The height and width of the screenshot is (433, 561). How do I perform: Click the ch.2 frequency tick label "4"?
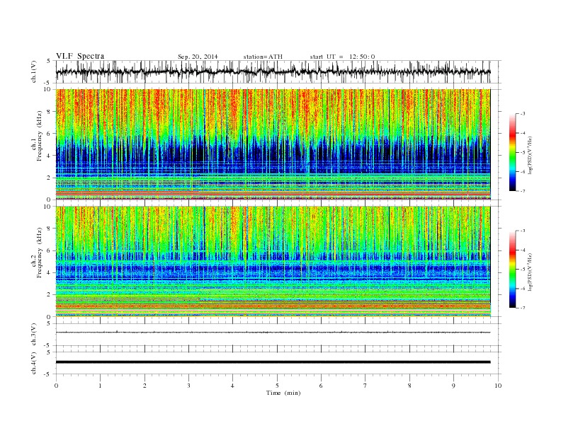pyautogui.click(x=50, y=272)
